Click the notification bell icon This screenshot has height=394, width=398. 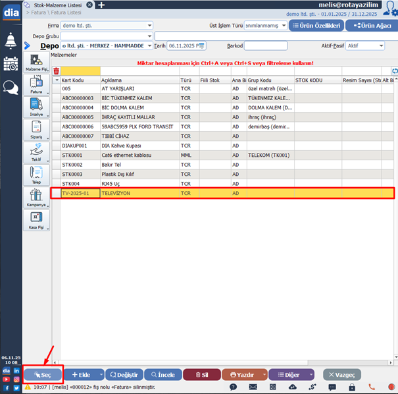click(x=11, y=40)
